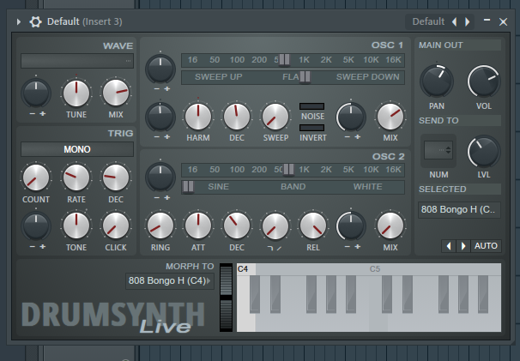Screen dimensions: 520x361
Task: Click the TRIG DEC knob
Action: pos(116,177)
